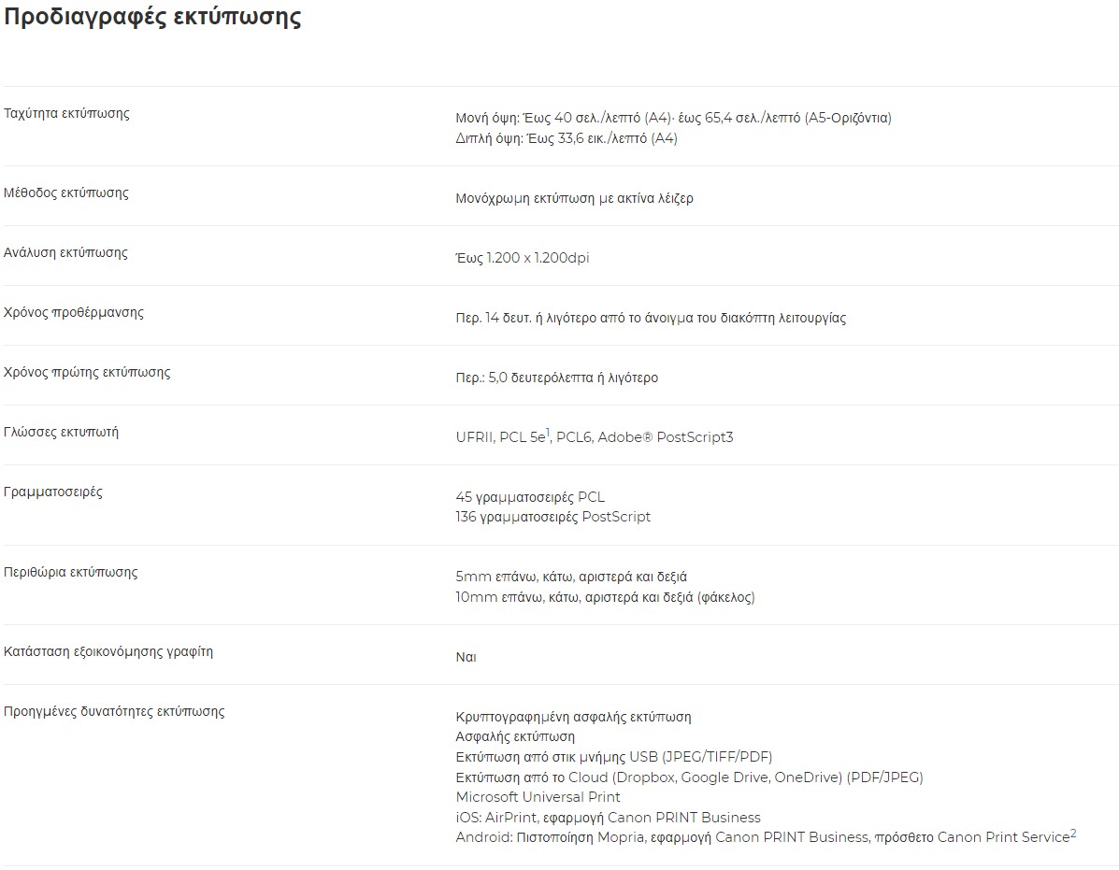Click the Προδιαγραφές εκτύπωσης heading
This screenshot has width=1119, height=870.
pyautogui.click(x=152, y=17)
